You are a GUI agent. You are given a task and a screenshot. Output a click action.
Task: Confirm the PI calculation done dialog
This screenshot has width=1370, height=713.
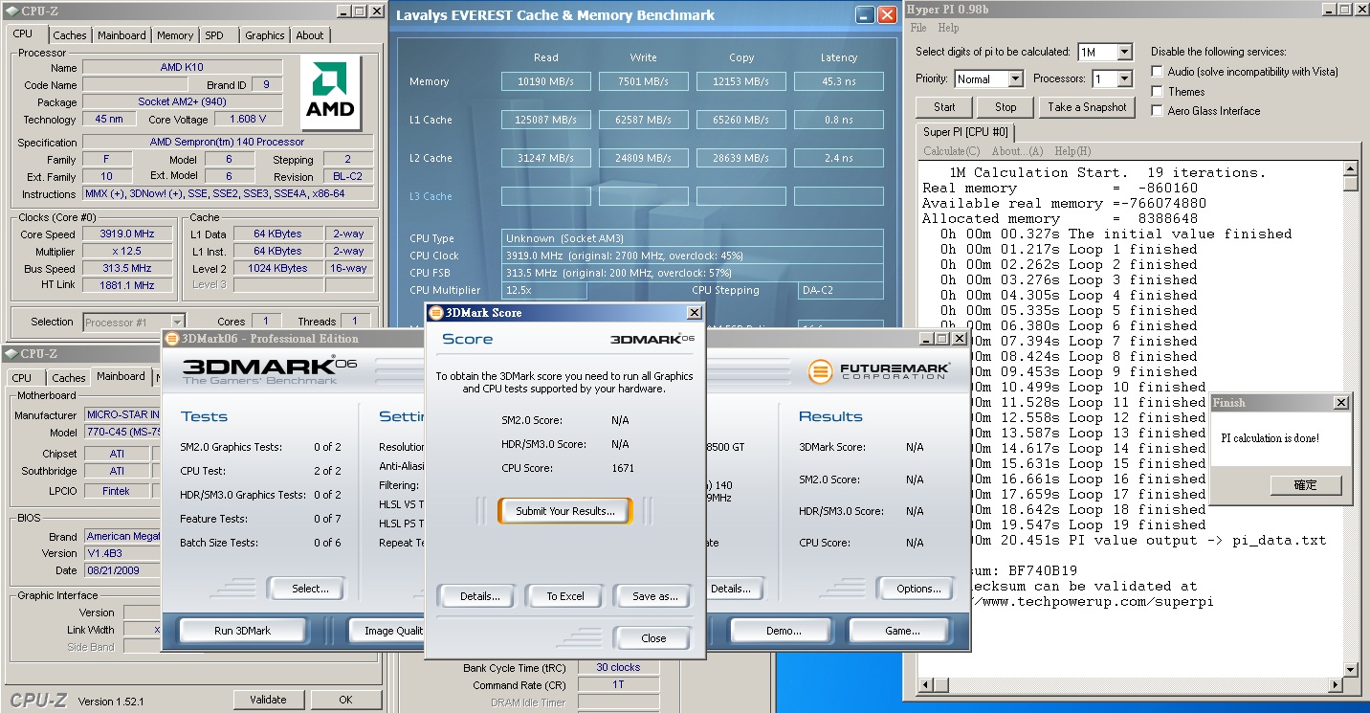pyautogui.click(x=1306, y=485)
